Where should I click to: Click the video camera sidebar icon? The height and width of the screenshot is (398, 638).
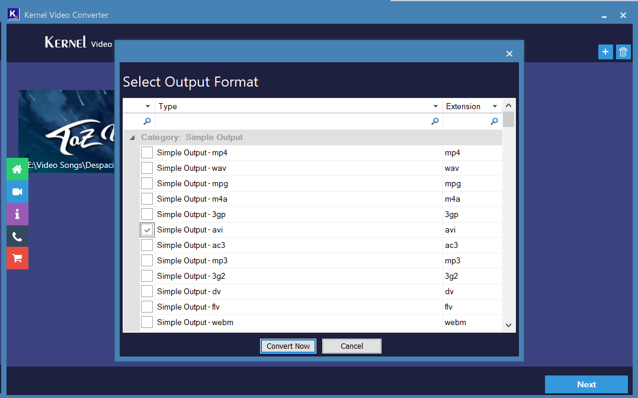[18, 192]
